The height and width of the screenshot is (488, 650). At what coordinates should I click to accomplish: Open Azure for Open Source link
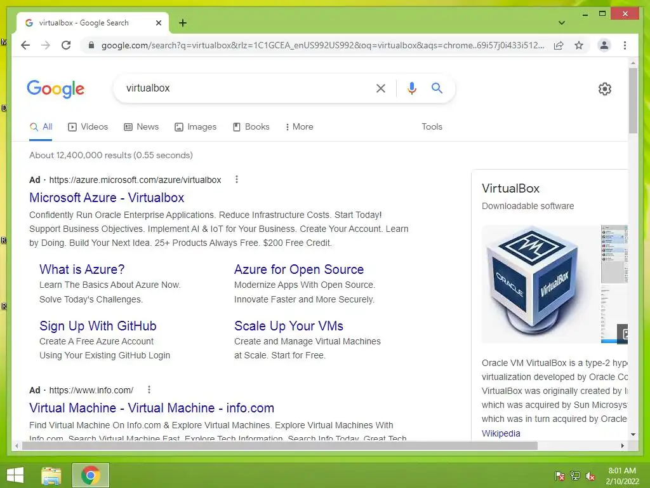pyautogui.click(x=299, y=269)
